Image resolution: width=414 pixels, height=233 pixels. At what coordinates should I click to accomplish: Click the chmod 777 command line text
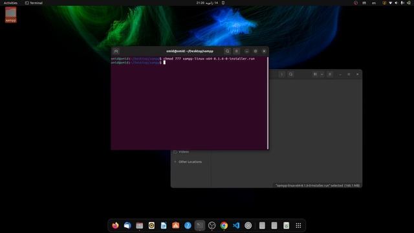[x=209, y=59]
